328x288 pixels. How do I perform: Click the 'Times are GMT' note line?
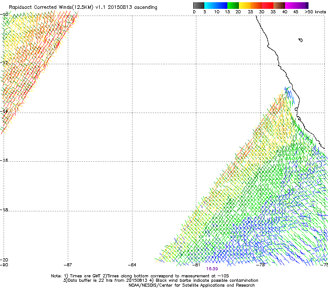coord(140,276)
